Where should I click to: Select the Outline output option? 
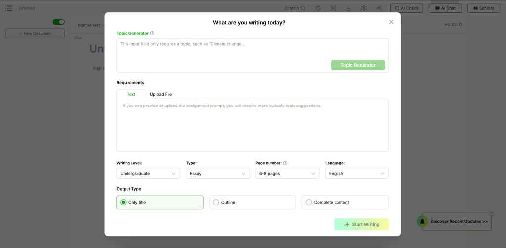(x=253, y=202)
